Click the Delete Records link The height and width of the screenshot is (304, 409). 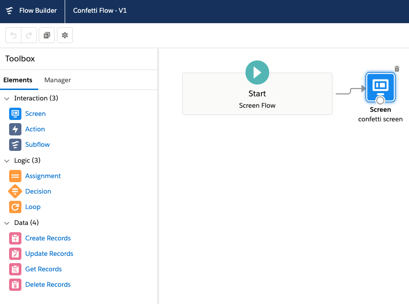click(48, 284)
